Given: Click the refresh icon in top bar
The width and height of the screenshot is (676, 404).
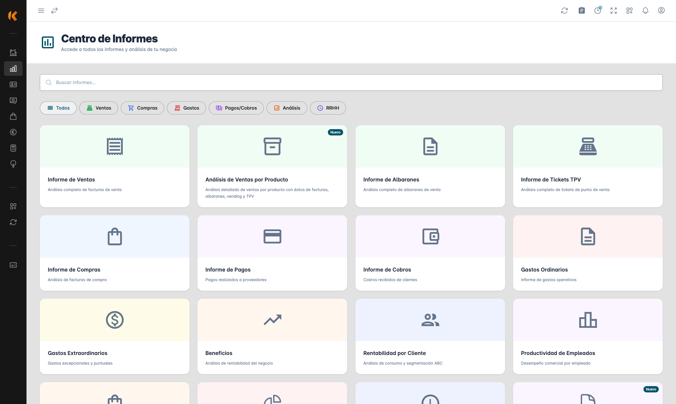Looking at the screenshot, I should coord(564,11).
